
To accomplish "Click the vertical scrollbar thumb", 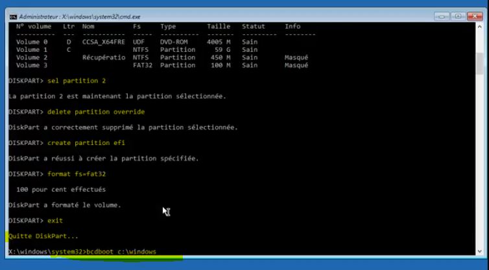I will tap(480, 64).
